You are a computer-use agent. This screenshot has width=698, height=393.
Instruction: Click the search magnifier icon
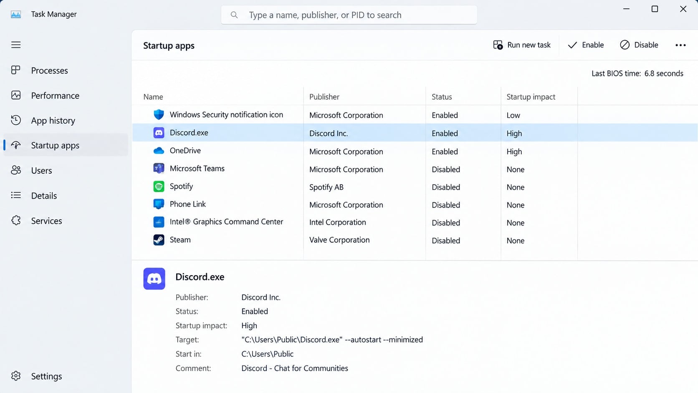click(x=234, y=15)
